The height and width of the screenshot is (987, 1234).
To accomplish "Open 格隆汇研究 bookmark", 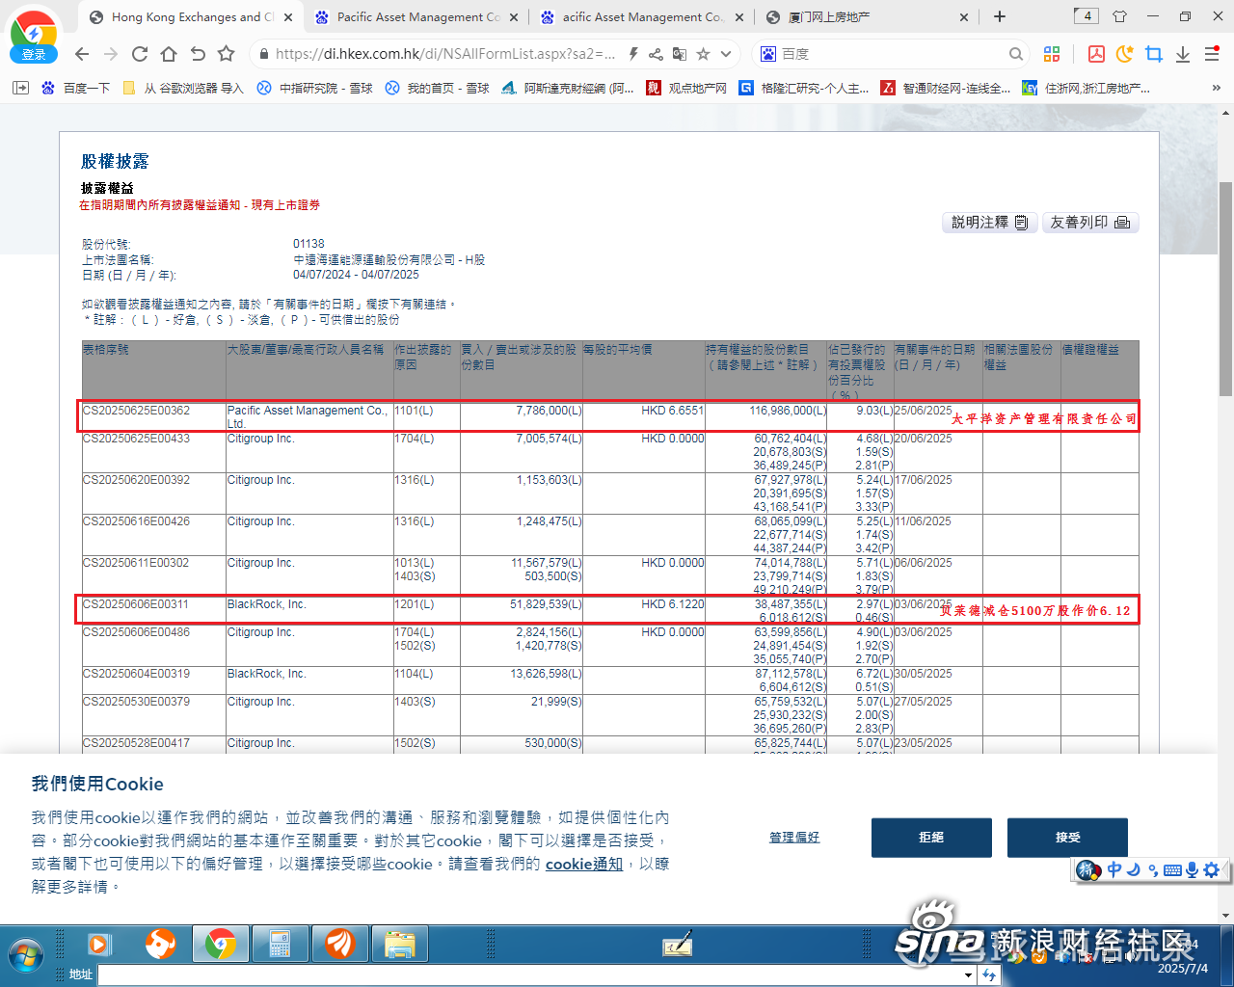I will point(804,88).
